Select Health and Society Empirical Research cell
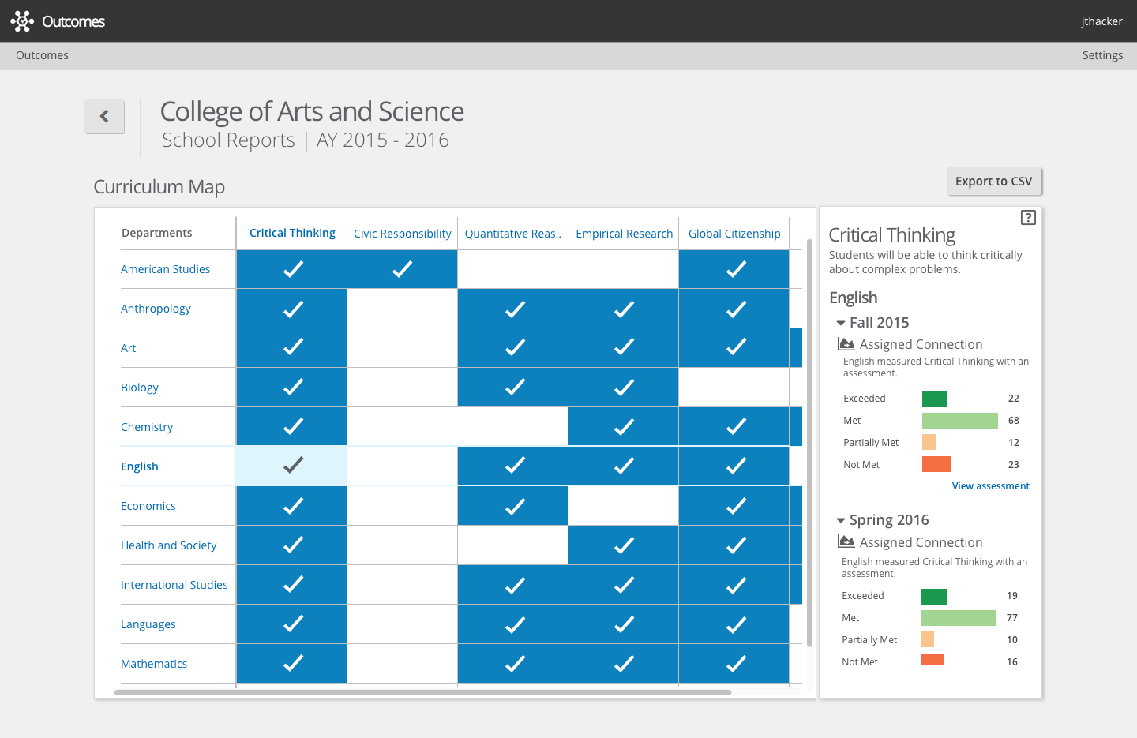1137x738 pixels. click(624, 545)
